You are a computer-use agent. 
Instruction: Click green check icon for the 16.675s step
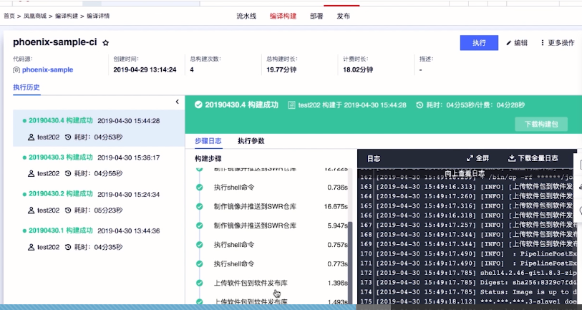pyautogui.click(x=200, y=206)
